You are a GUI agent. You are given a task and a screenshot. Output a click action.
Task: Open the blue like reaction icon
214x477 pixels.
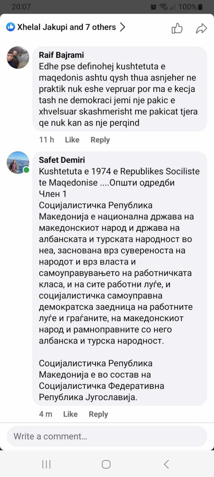[x=11, y=27]
